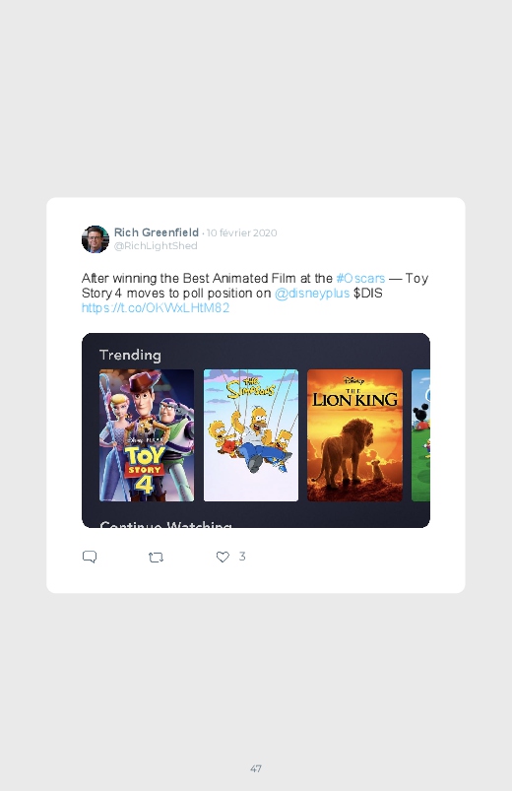
Task: Click the page number 47
Action: click(256, 768)
